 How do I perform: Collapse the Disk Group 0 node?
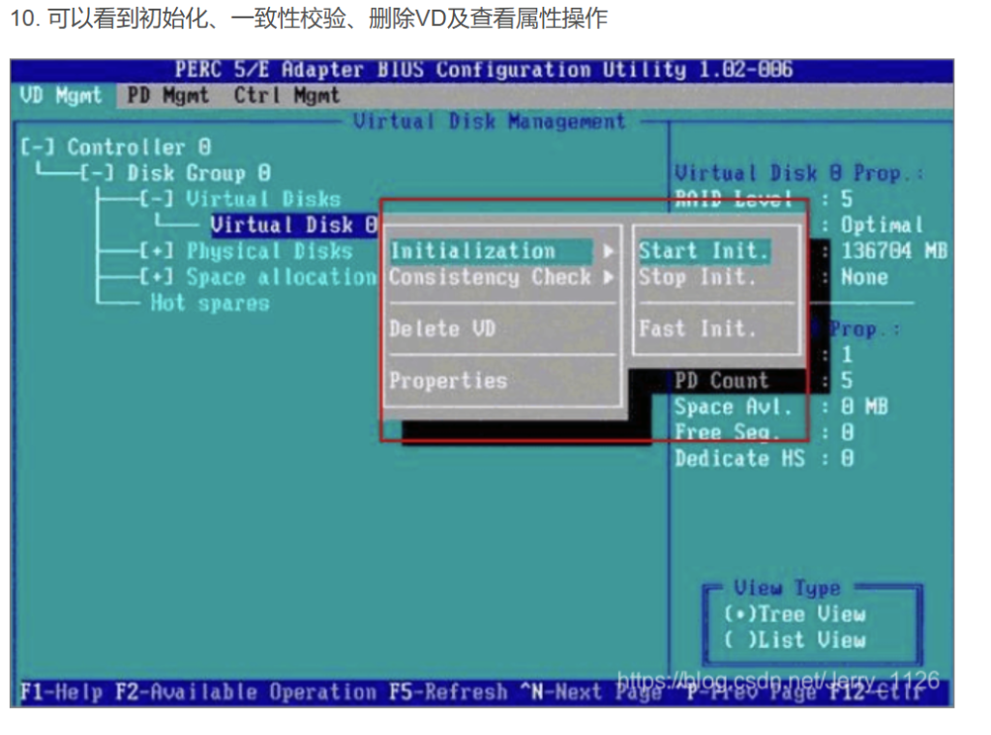click(97, 173)
